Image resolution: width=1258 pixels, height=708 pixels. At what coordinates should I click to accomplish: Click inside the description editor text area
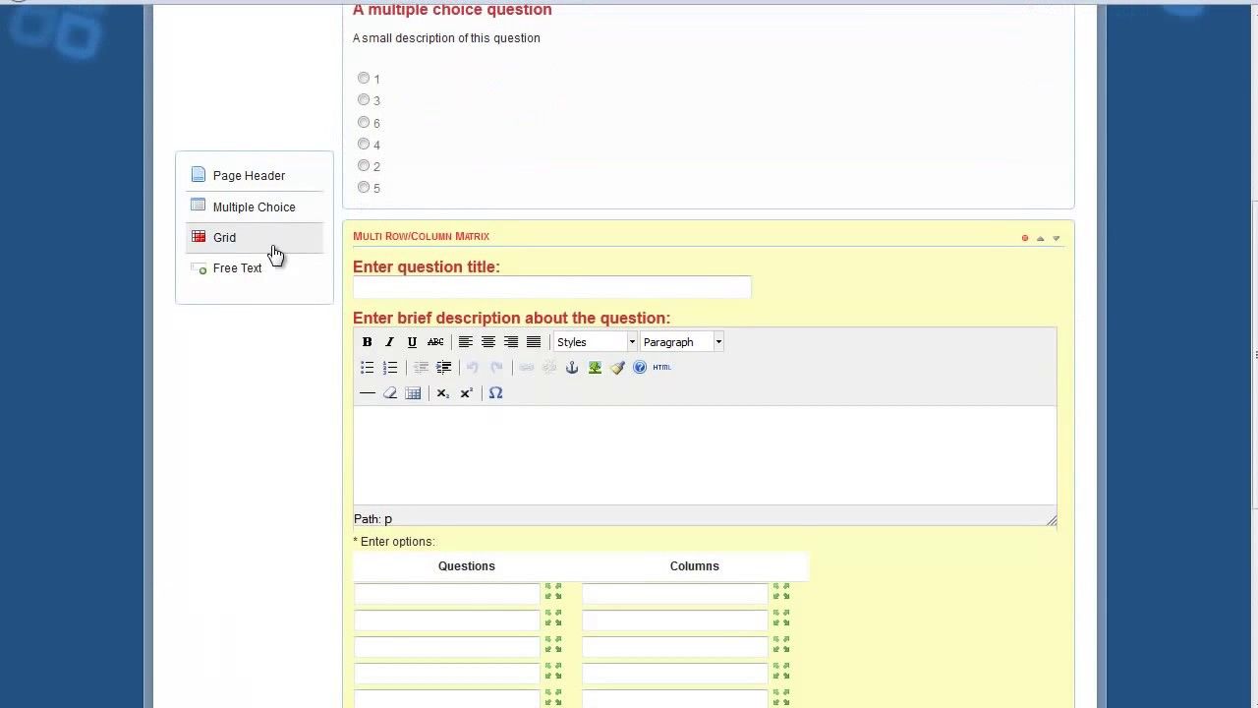tap(705, 457)
